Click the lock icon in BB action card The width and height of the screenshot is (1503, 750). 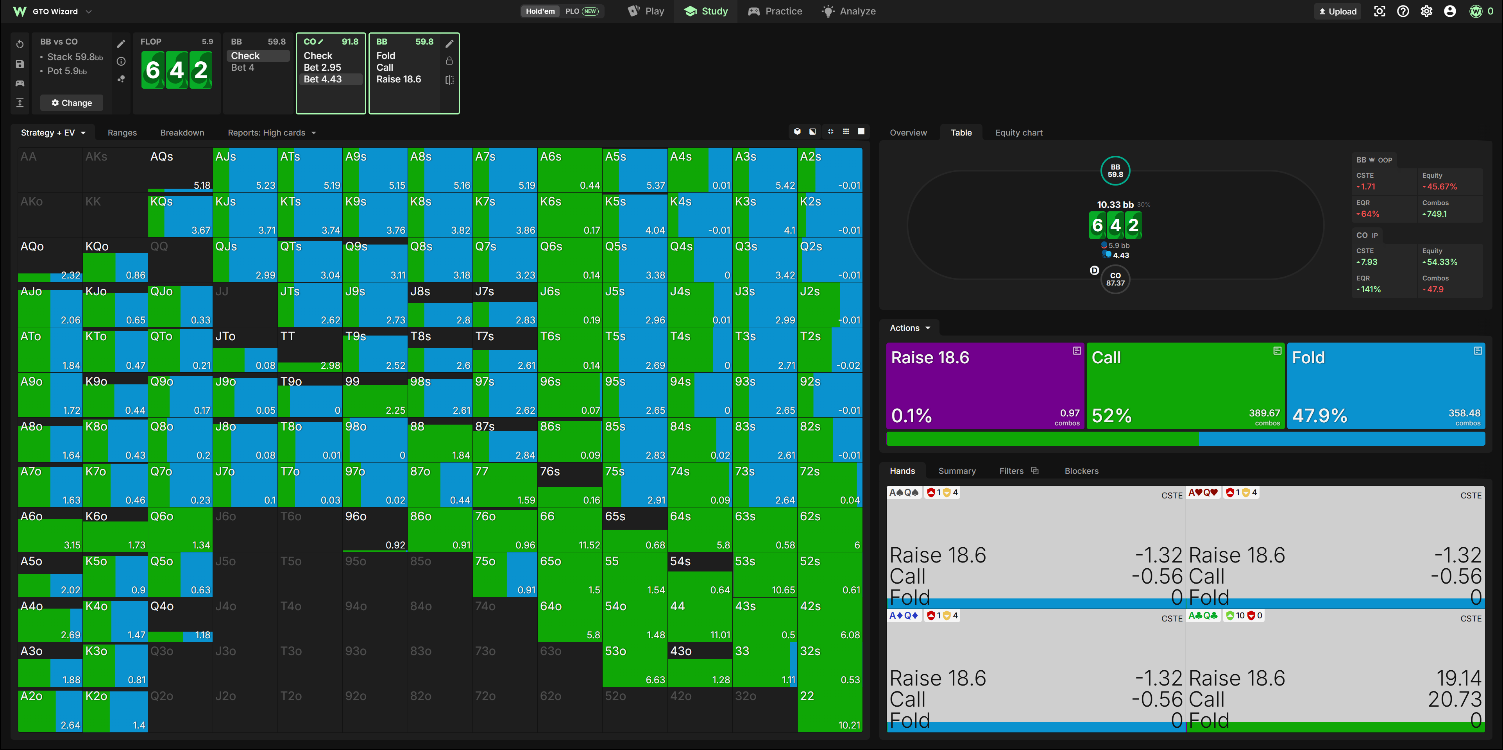click(x=449, y=61)
